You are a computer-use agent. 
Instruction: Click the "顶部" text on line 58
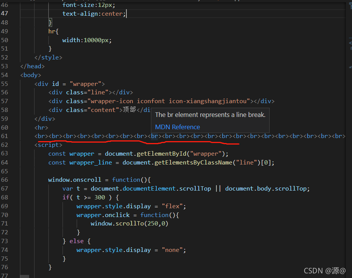[x=129, y=110]
